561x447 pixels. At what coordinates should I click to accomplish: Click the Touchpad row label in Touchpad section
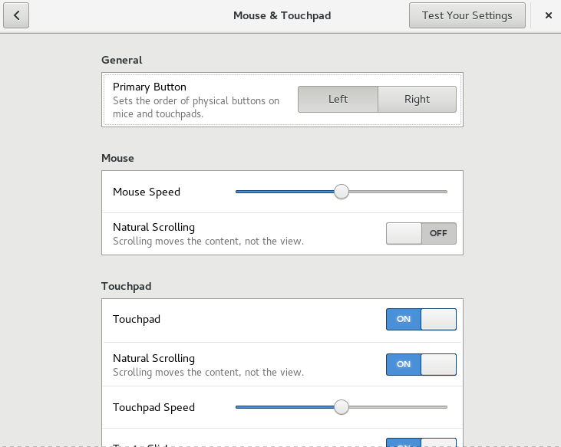(x=137, y=319)
